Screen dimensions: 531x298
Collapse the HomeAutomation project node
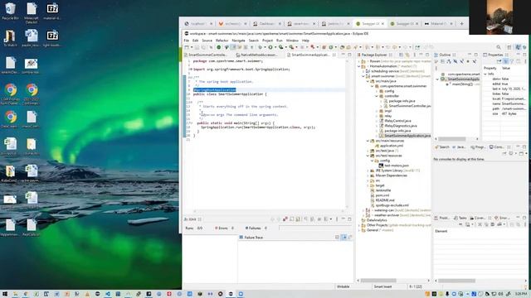coord(359,66)
